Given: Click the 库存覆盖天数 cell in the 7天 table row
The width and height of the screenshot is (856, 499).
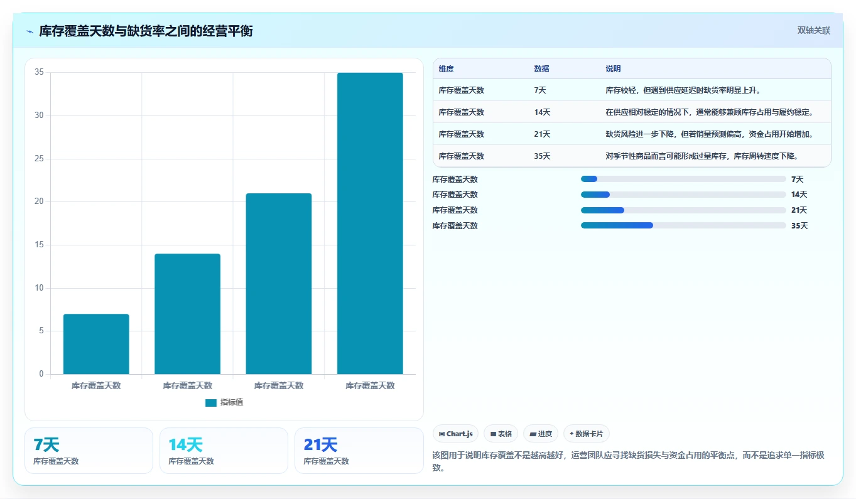Looking at the screenshot, I should (x=462, y=90).
